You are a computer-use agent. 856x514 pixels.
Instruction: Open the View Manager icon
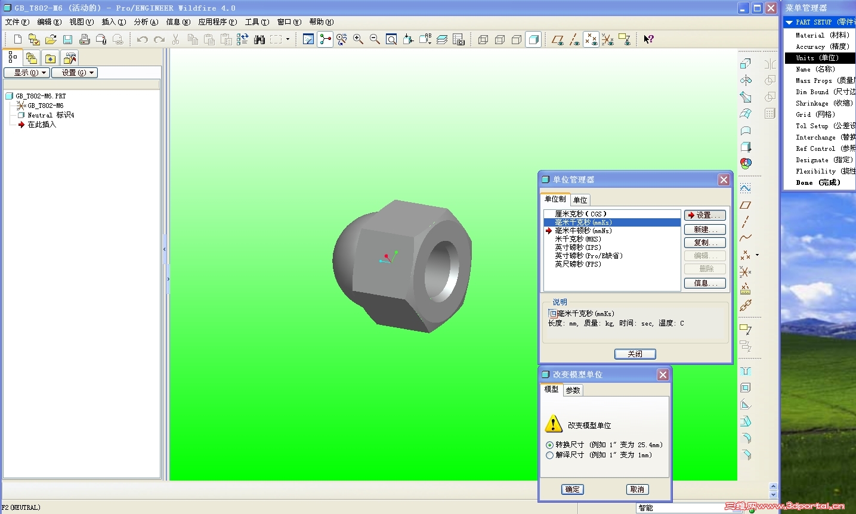tap(459, 39)
